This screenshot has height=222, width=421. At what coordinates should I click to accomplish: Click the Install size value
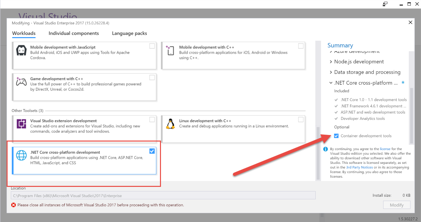point(407,195)
